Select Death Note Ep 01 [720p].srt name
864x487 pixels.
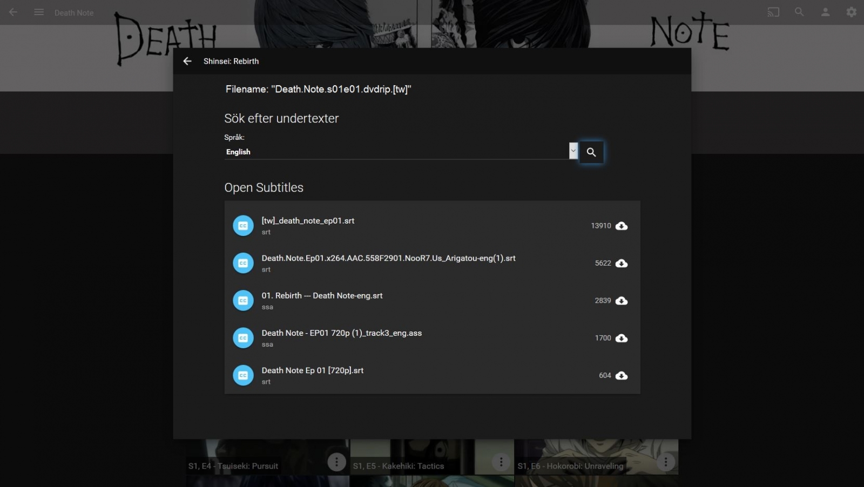tap(313, 370)
